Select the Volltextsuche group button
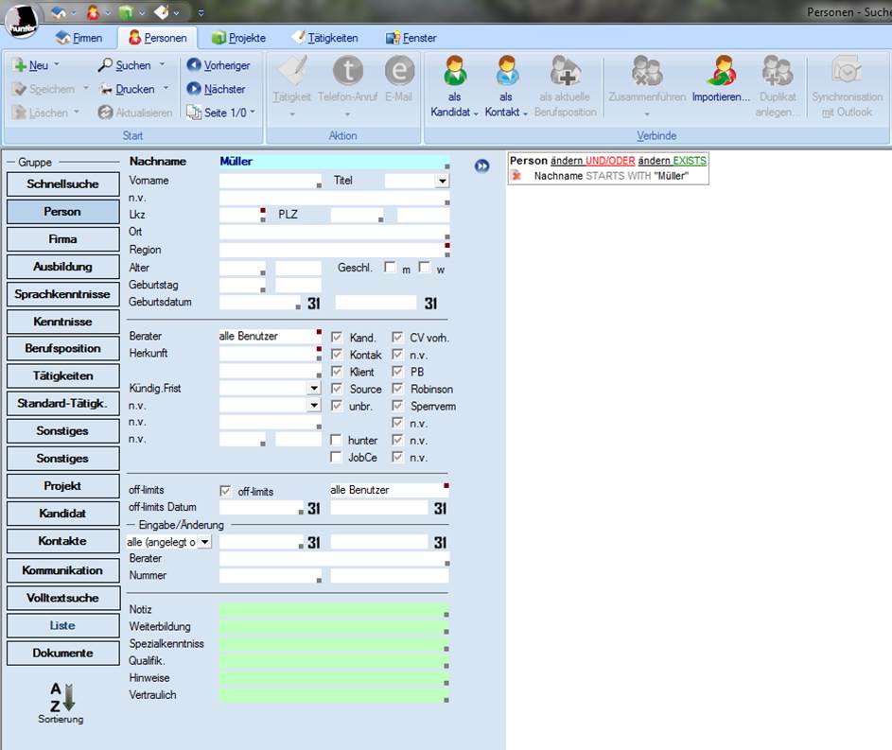892x750 pixels. 61,598
